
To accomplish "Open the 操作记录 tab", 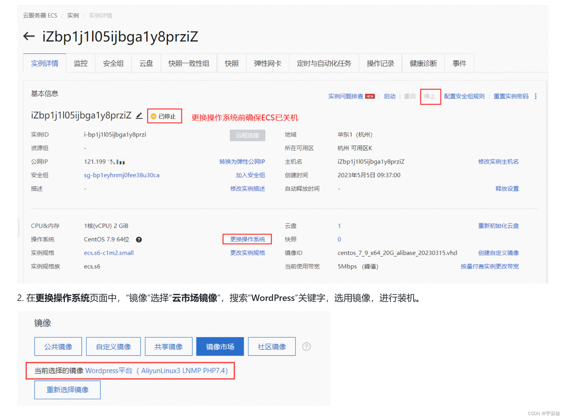I will 380,63.
